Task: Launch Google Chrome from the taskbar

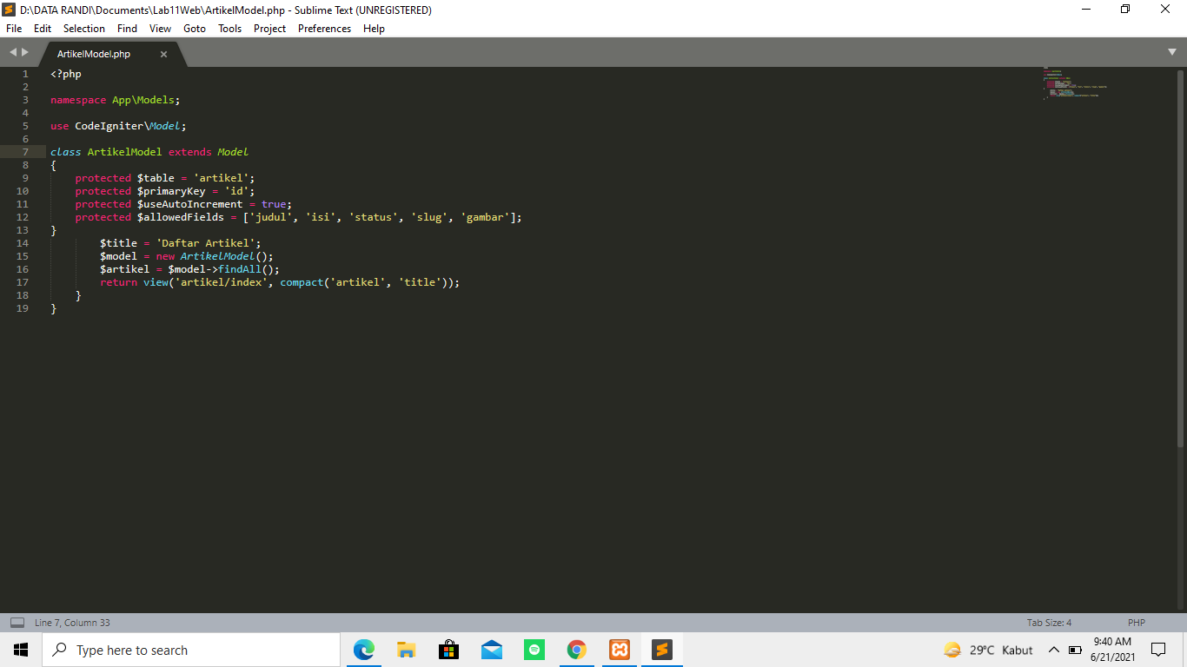Action: tap(576, 650)
